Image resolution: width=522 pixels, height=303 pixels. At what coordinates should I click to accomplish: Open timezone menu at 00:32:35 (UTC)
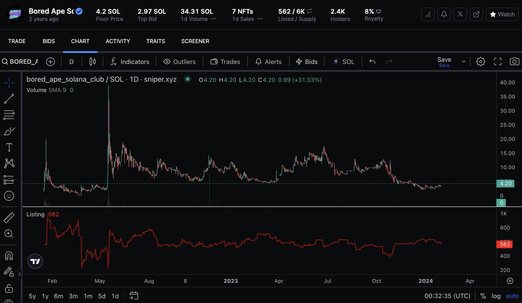click(x=447, y=296)
